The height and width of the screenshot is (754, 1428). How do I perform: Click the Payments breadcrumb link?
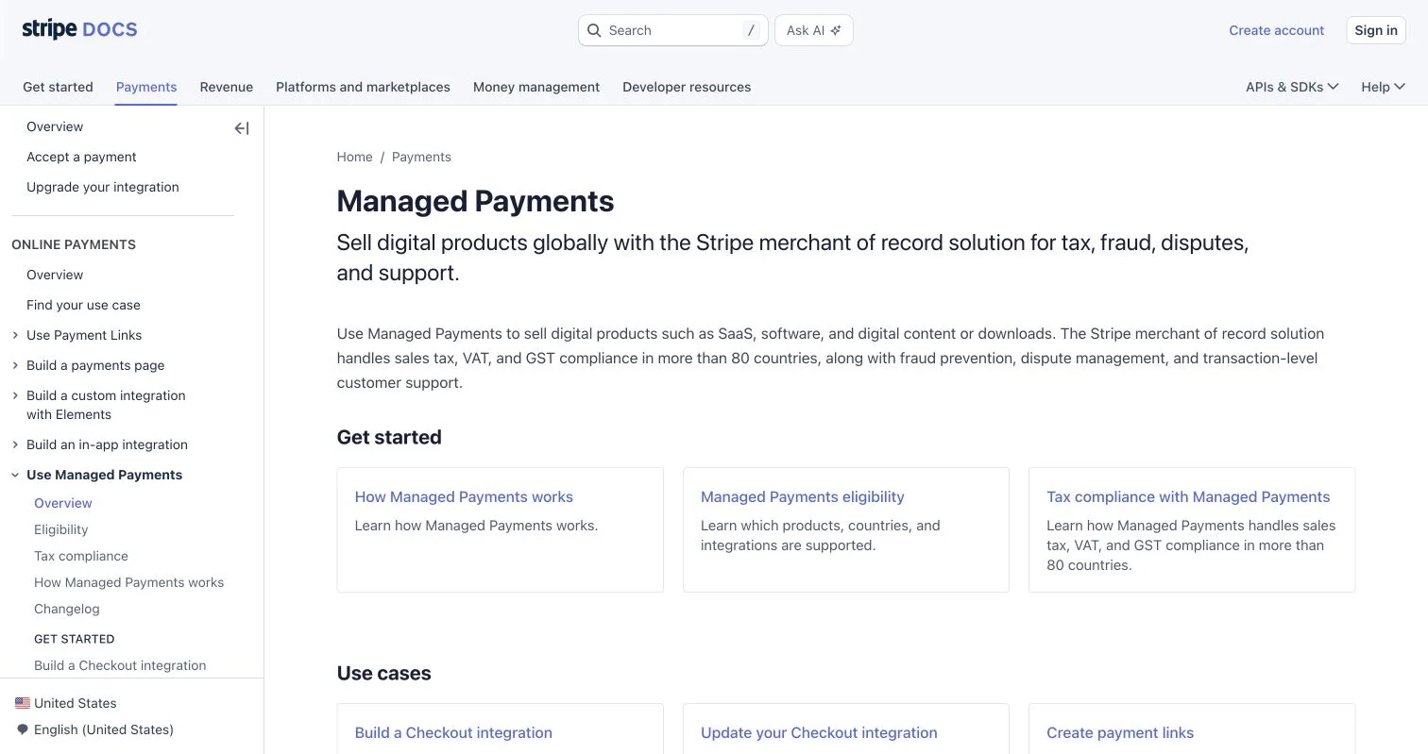coord(421,157)
